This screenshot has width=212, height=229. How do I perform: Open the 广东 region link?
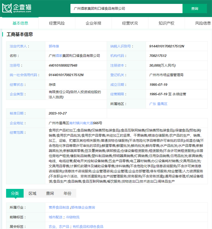tap(153, 104)
